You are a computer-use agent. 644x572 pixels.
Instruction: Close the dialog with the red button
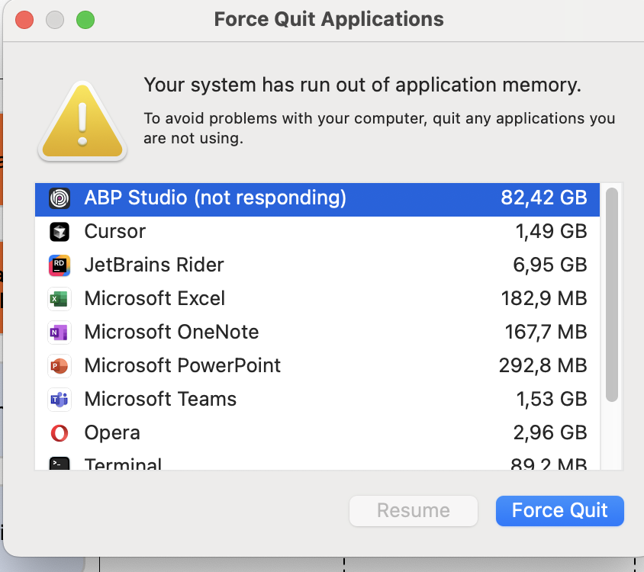coord(25,20)
